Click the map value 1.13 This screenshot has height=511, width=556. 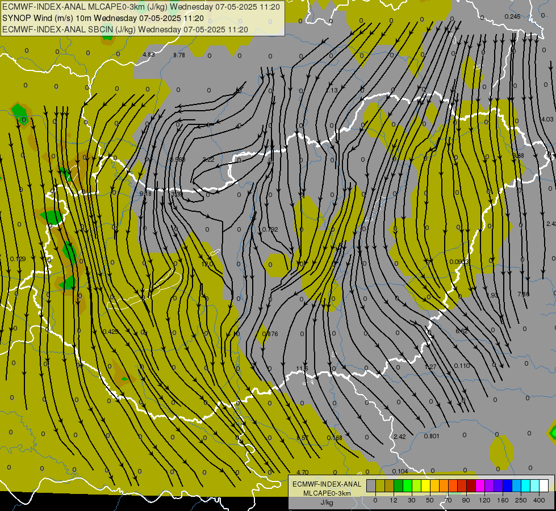click(x=332, y=90)
